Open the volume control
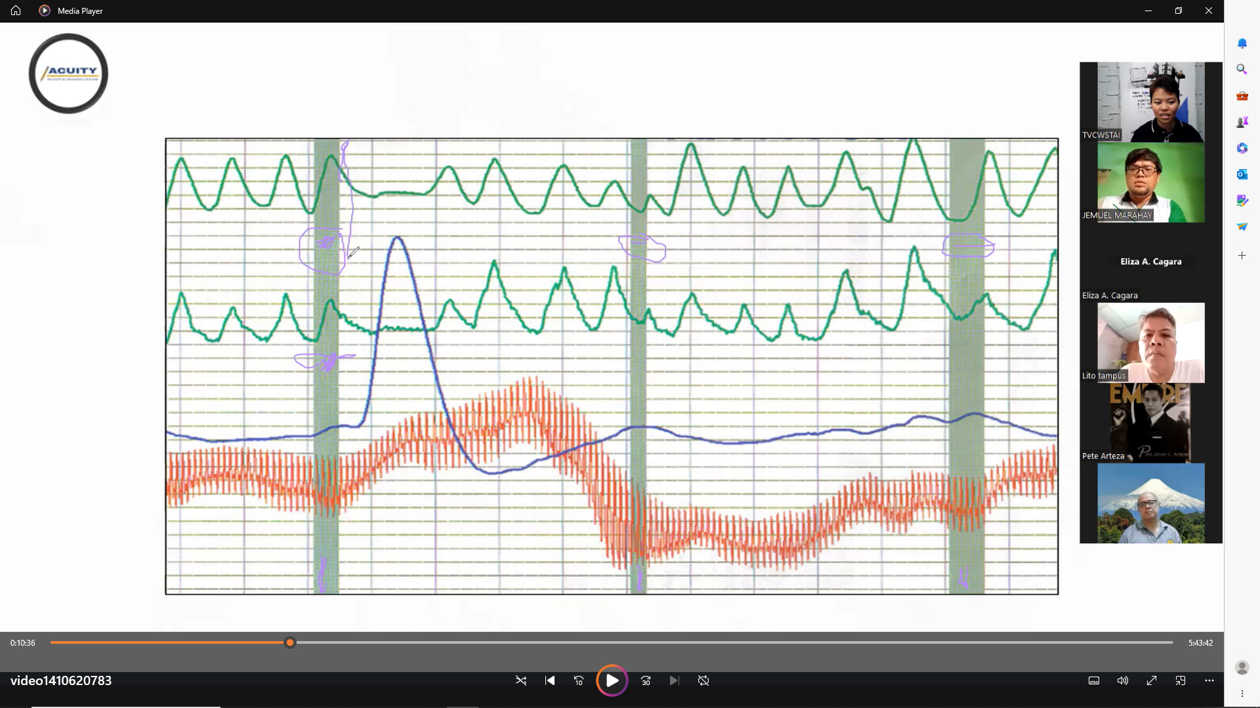1260x708 pixels. coord(1123,680)
